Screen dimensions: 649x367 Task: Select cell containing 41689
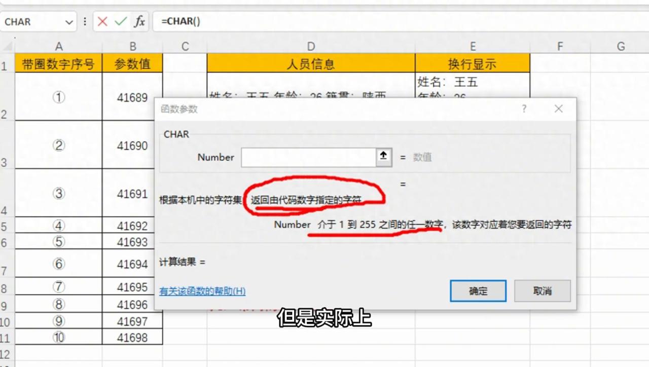133,97
